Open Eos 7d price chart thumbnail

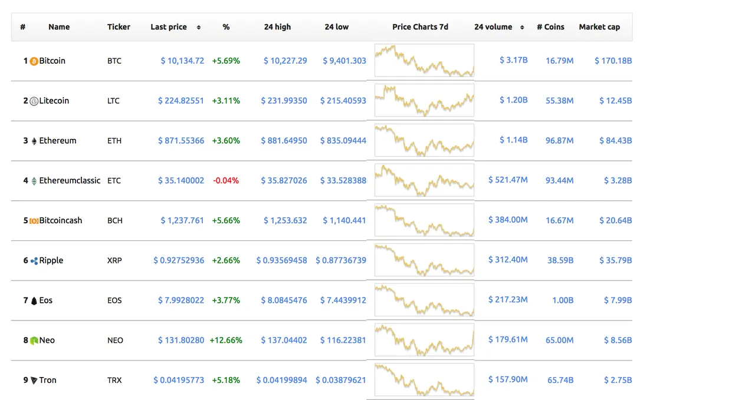click(424, 300)
